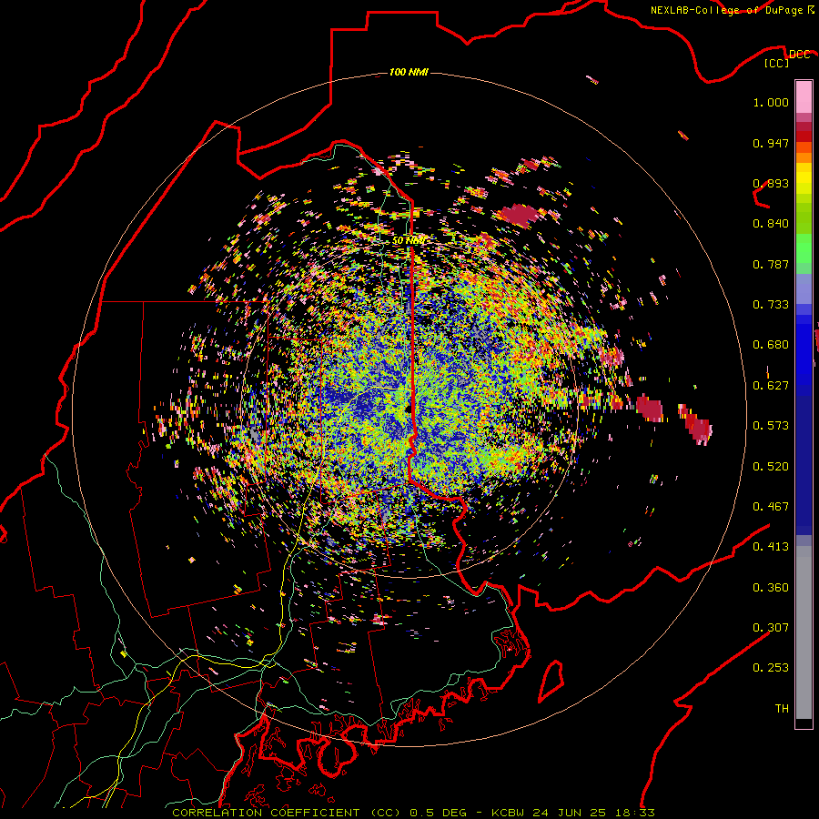
Task: Select the 0.947 scale value
Action: click(x=771, y=143)
